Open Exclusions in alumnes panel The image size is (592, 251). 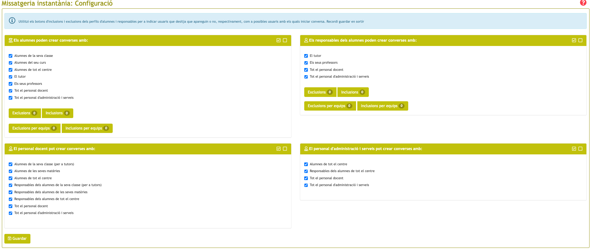click(25, 113)
